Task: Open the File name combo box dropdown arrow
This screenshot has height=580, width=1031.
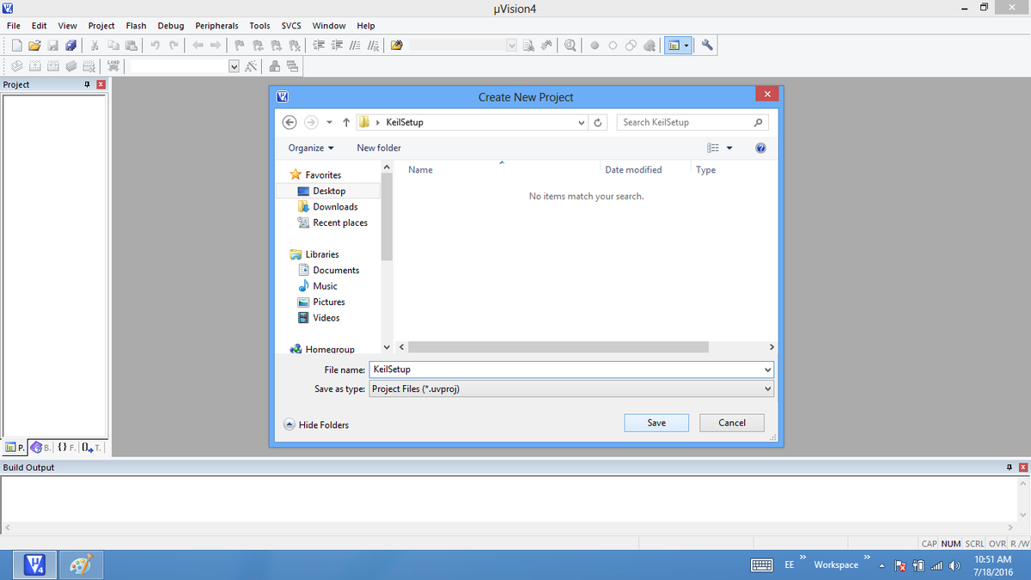Action: point(767,369)
